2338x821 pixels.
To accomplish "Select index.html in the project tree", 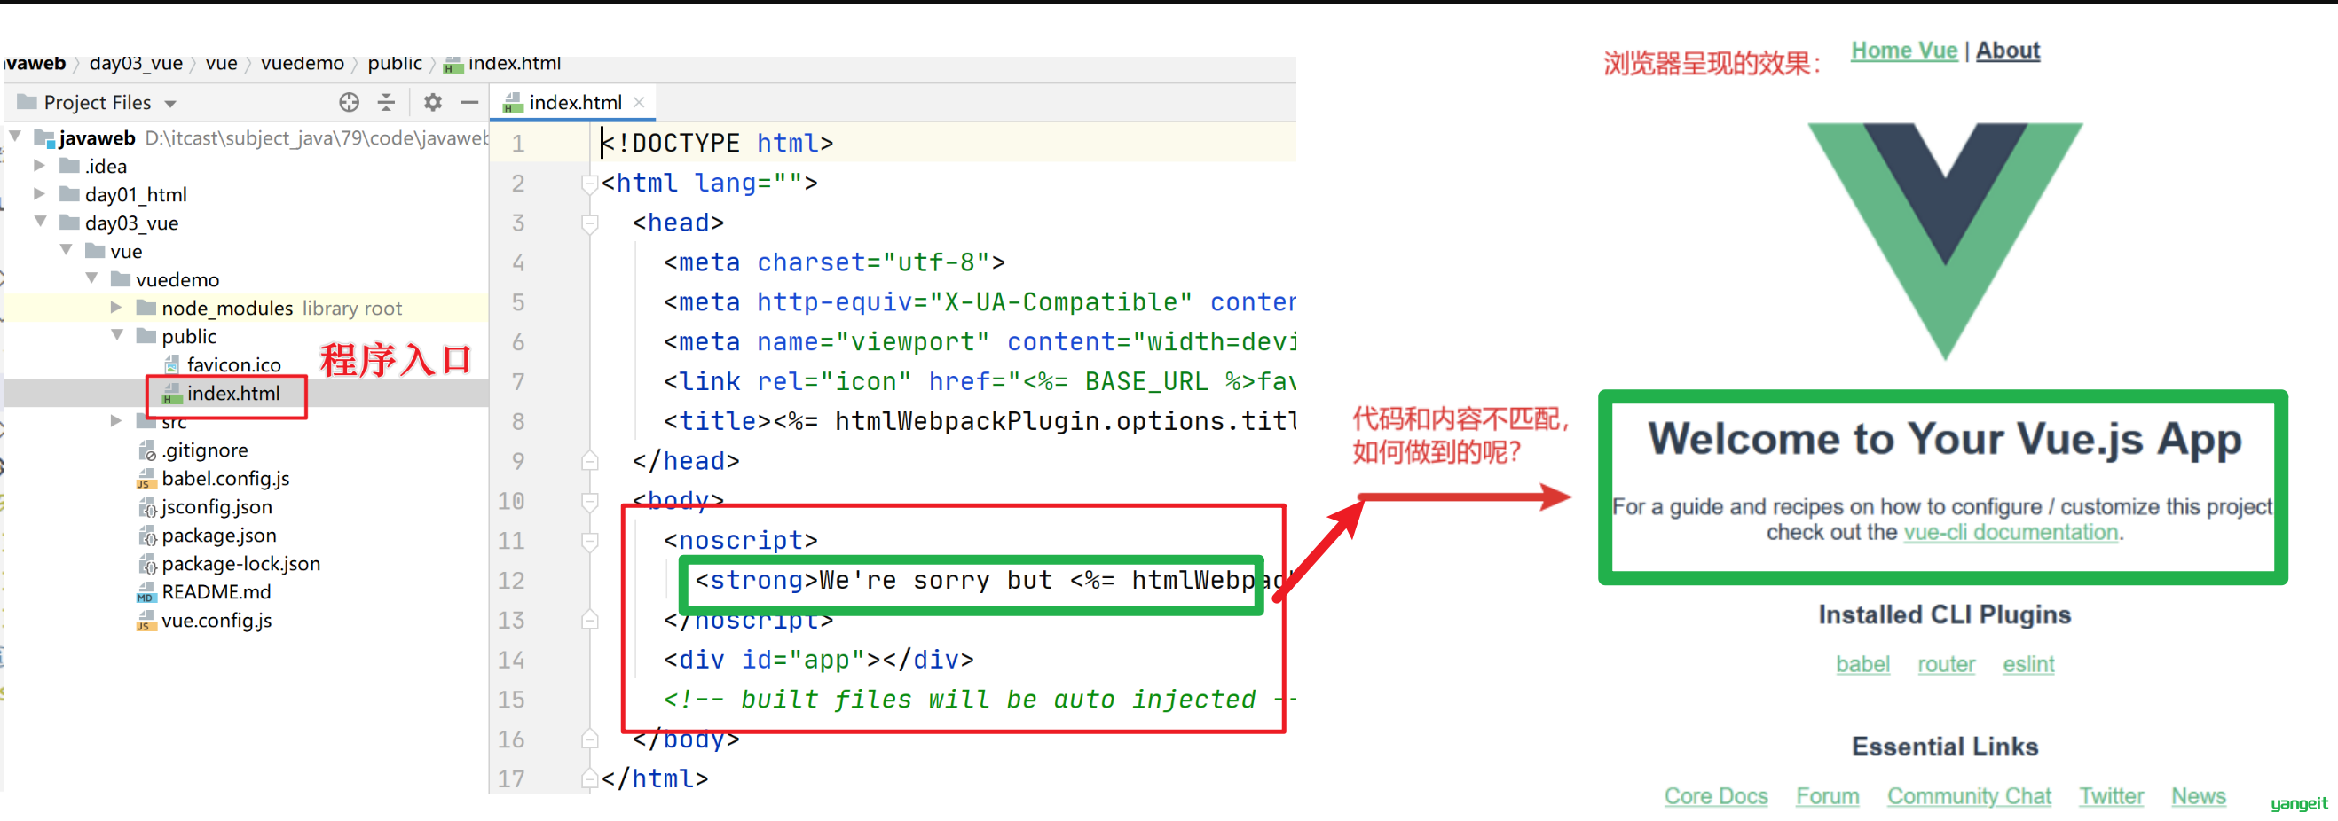I will [232, 394].
